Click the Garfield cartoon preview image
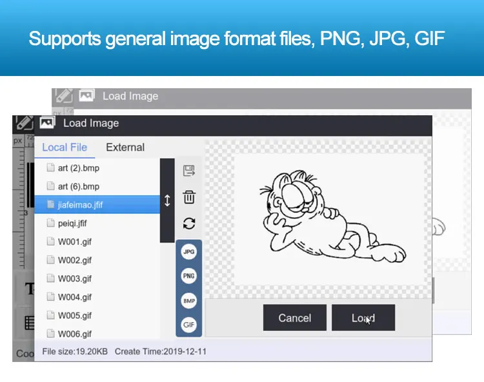 click(330, 219)
